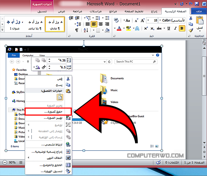Toggle Justify paragraph alignment button
207x176 pixels.
click(x=88, y=24)
